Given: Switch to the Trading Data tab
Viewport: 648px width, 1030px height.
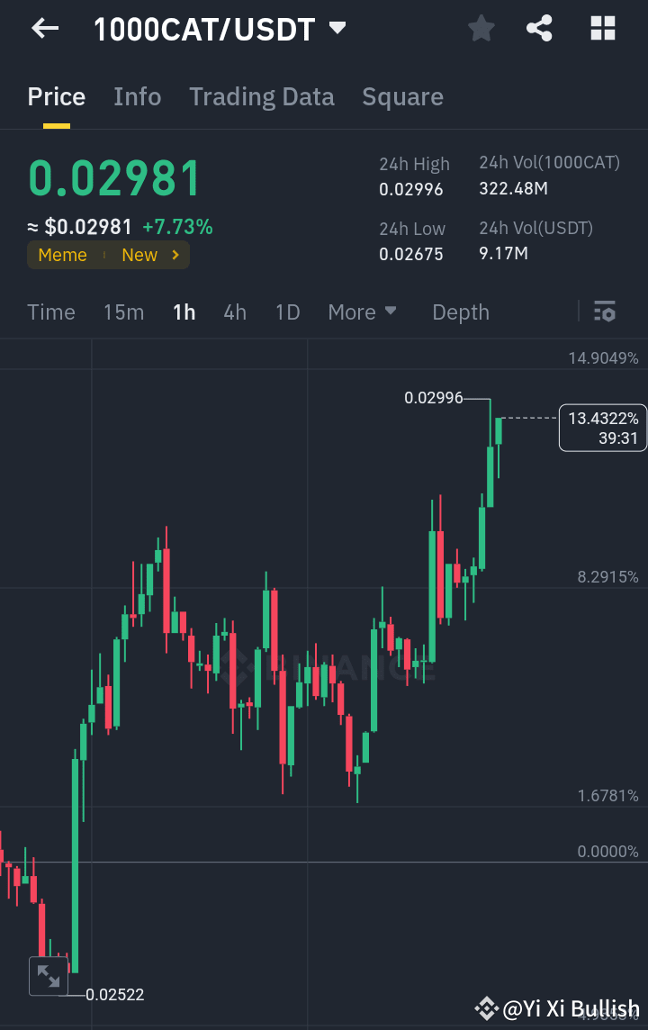Looking at the screenshot, I should point(262,96).
